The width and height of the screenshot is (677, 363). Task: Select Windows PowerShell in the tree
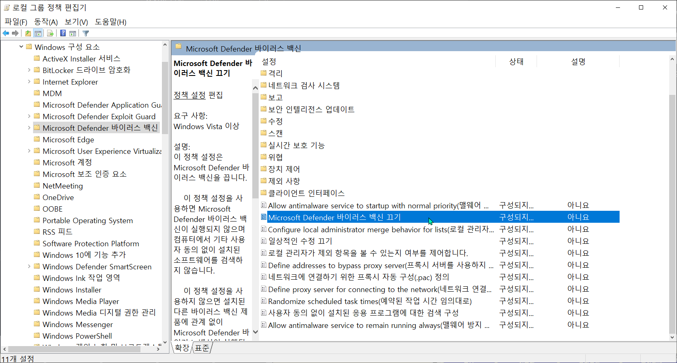[77, 336]
